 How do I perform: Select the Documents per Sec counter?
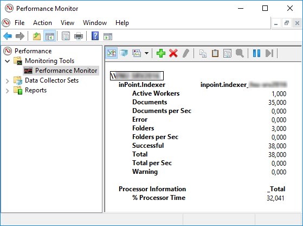coord(162,111)
